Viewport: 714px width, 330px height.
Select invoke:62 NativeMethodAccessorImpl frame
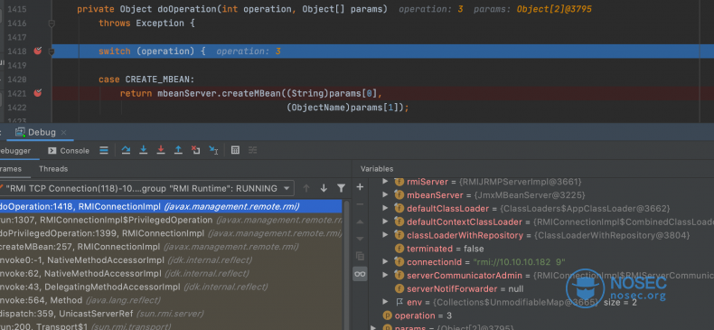(x=171, y=273)
